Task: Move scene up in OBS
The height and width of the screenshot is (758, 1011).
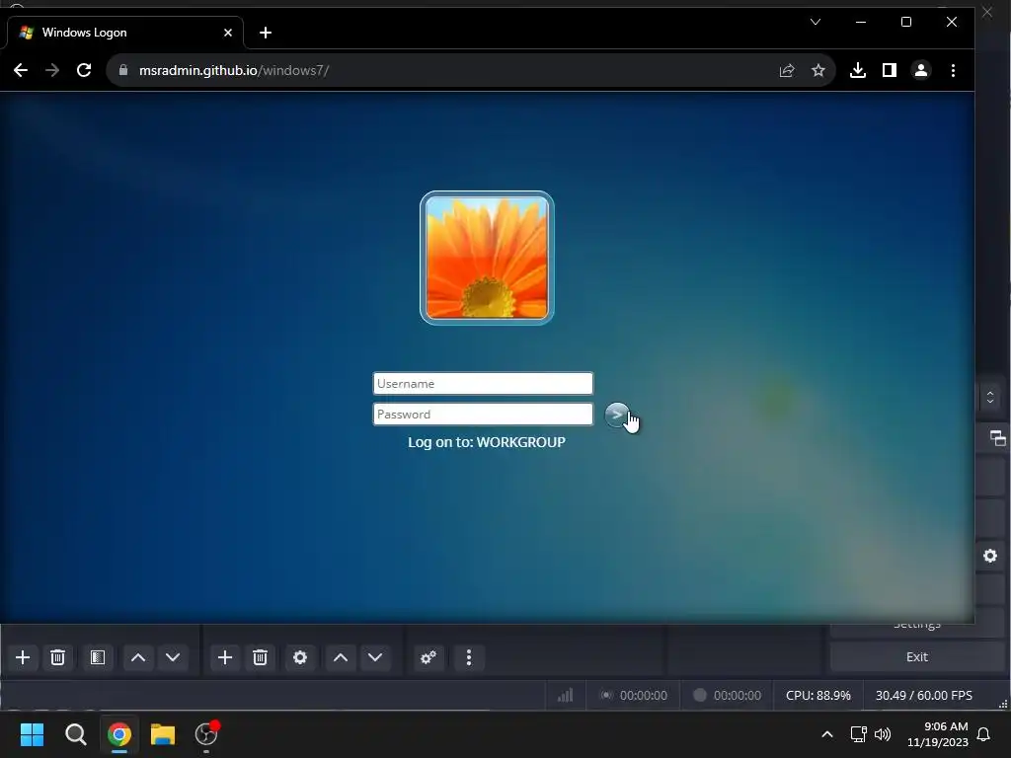Action: pos(138,657)
